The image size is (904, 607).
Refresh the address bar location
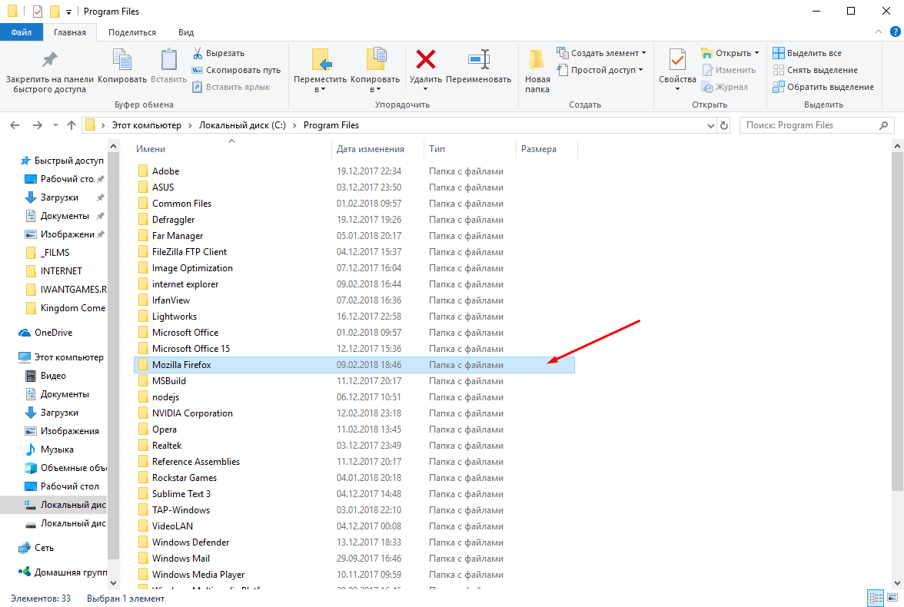tap(724, 125)
